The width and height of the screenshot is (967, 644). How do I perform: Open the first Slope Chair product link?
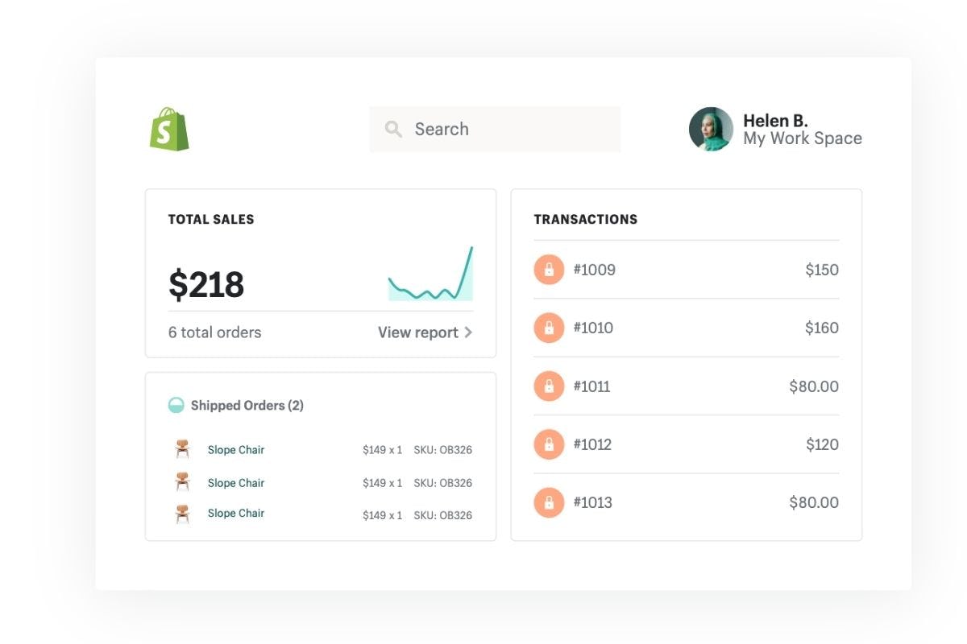tap(235, 450)
